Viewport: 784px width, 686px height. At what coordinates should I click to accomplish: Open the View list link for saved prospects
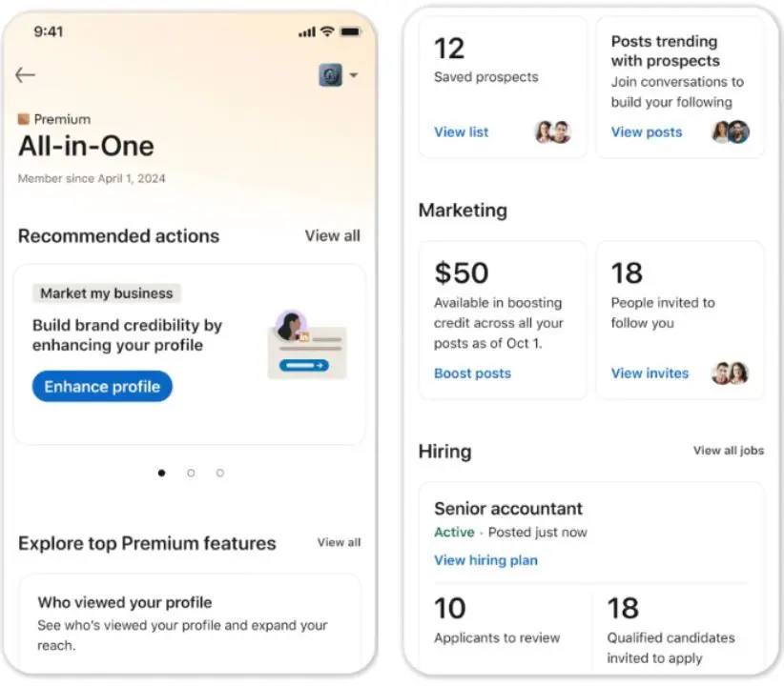(x=461, y=132)
